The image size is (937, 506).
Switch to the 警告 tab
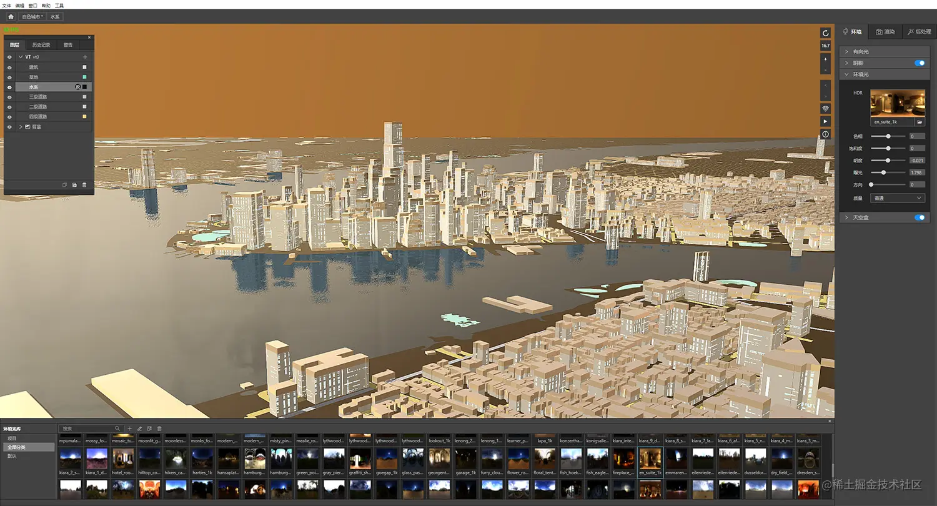pyautogui.click(x=68, y=45)
